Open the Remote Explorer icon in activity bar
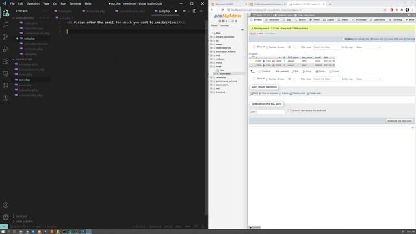The width and height of the screenshot is (416, 234). [x=6, y=73]
